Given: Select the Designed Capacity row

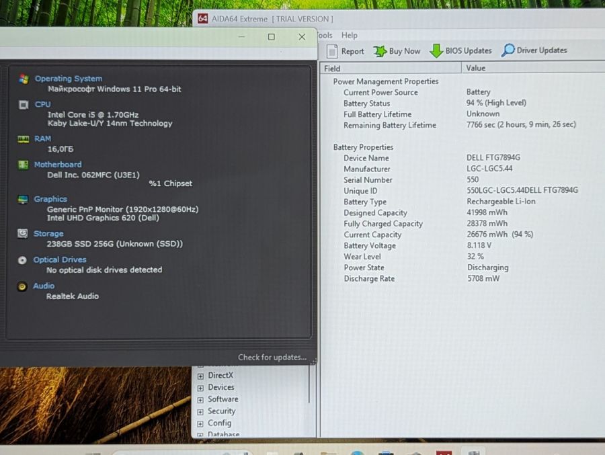Looking at the screenshot, I should [x=463, y=212].
